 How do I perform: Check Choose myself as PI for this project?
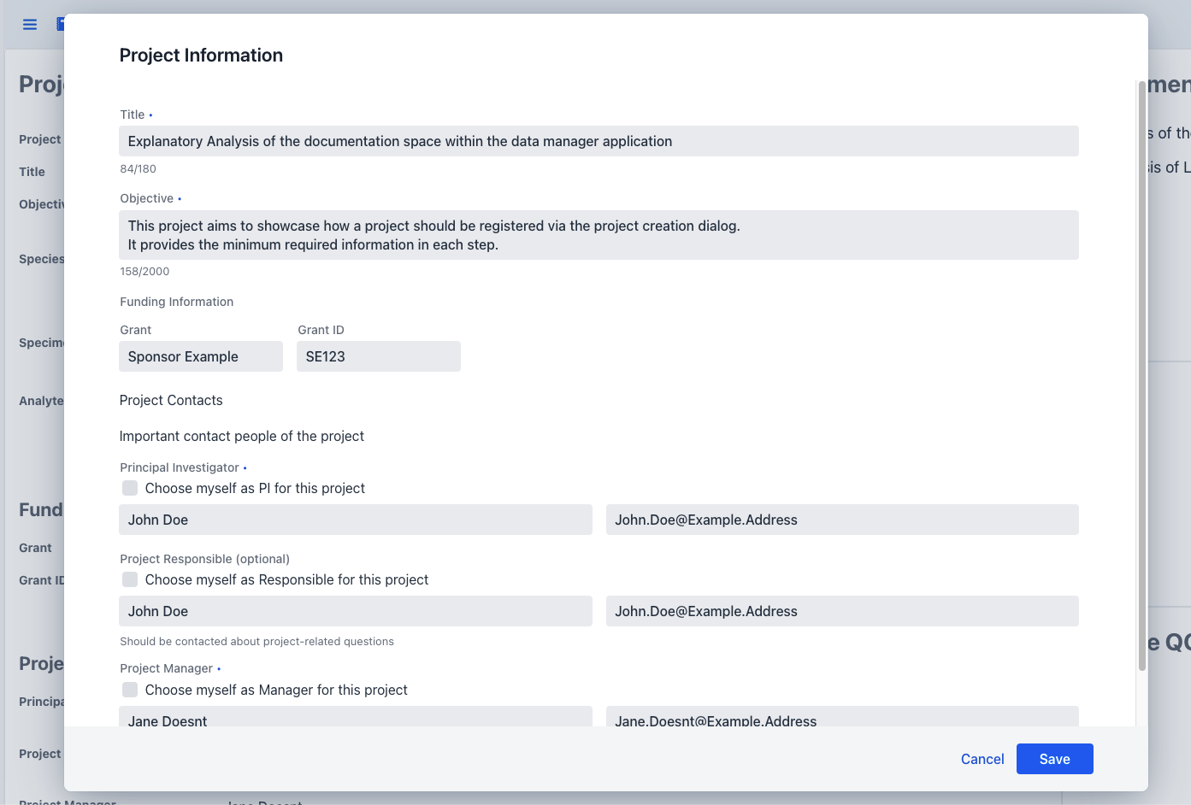click(x=129, y=488)
